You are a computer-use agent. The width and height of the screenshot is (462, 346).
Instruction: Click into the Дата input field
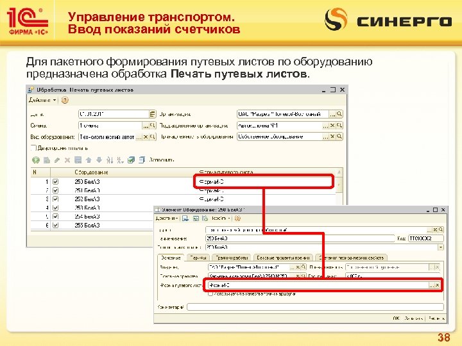[x=114, y=114]
